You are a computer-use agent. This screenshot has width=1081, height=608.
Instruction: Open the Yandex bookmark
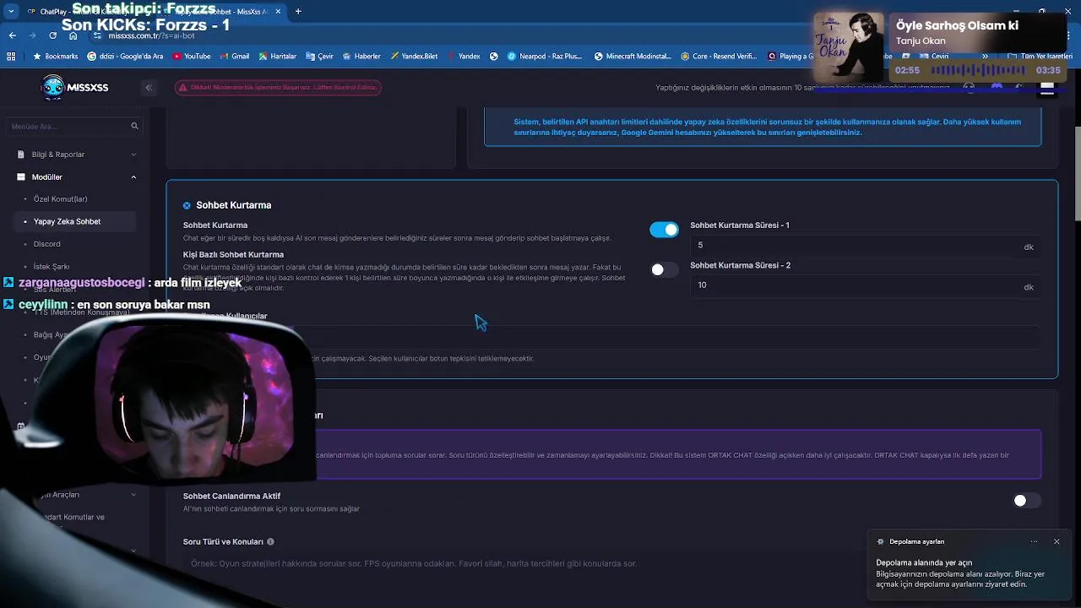[464, 57]
